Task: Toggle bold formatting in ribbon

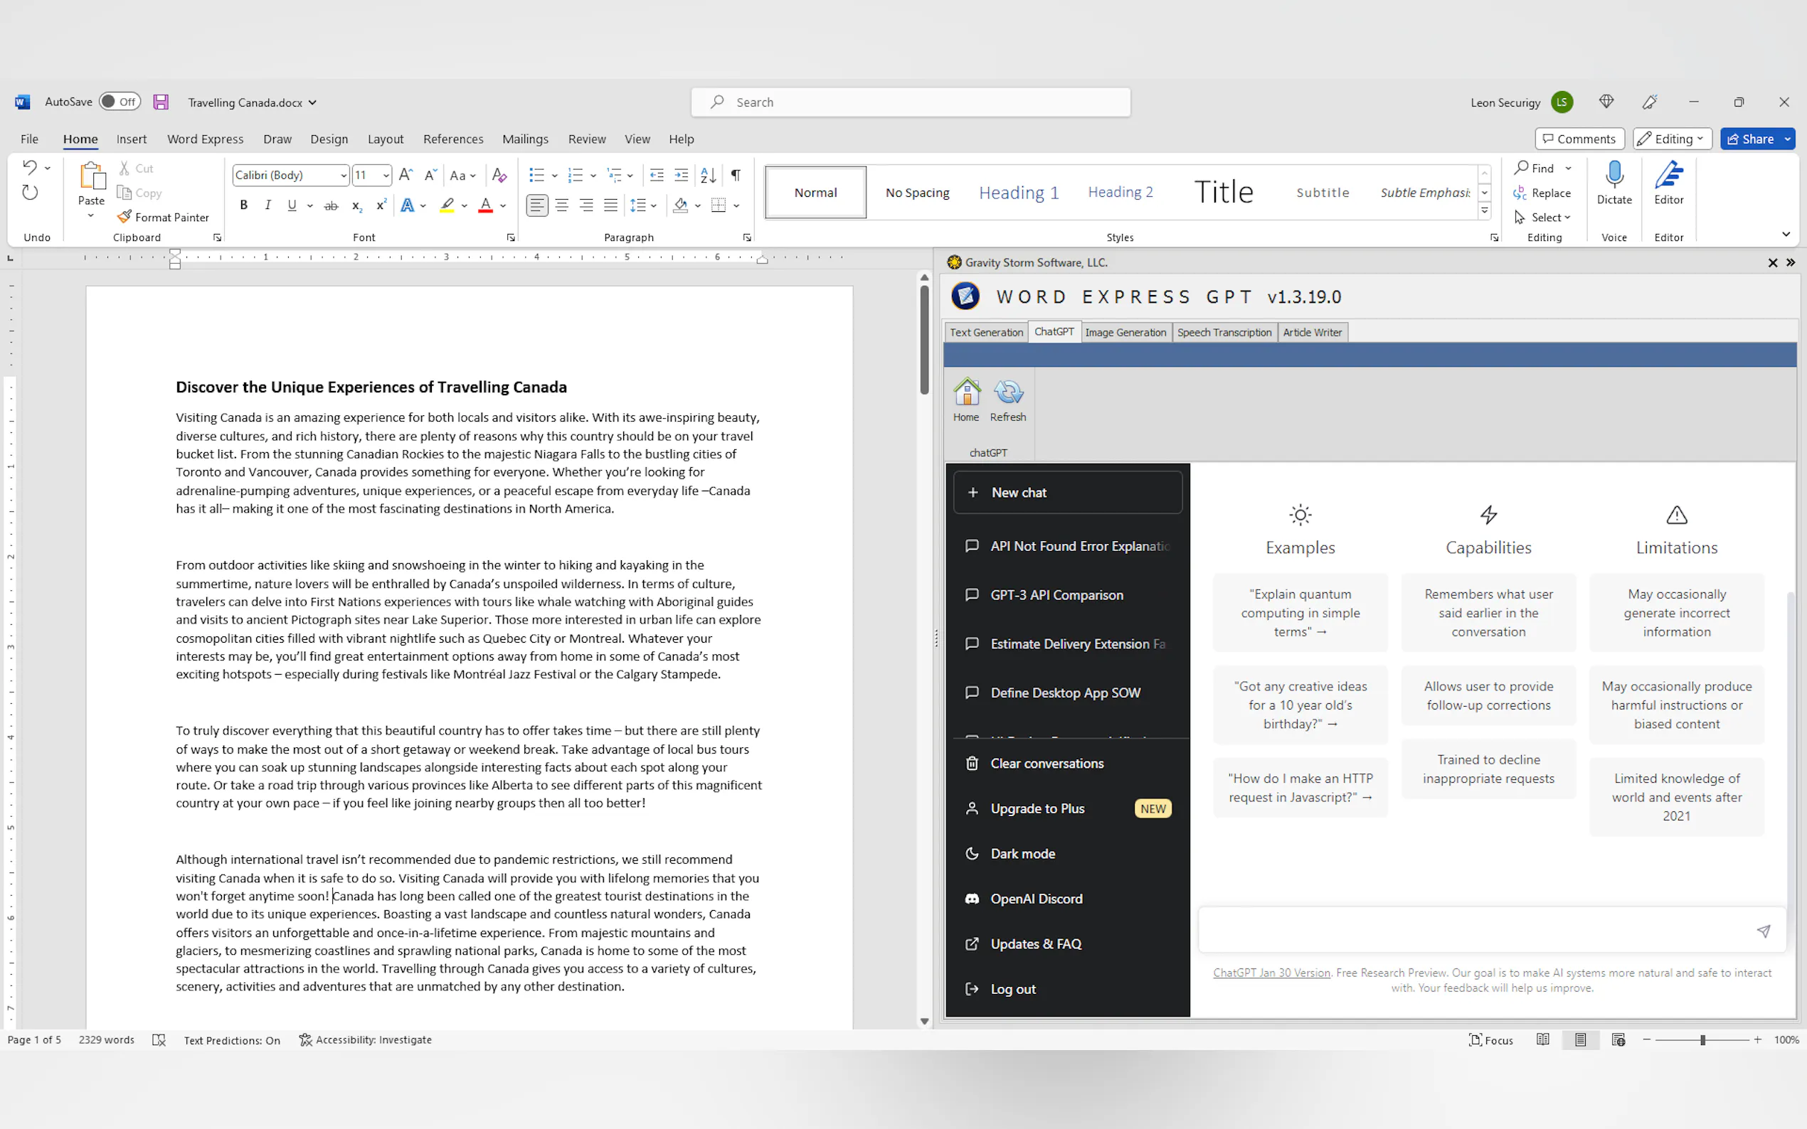Action: pos(243,205)
